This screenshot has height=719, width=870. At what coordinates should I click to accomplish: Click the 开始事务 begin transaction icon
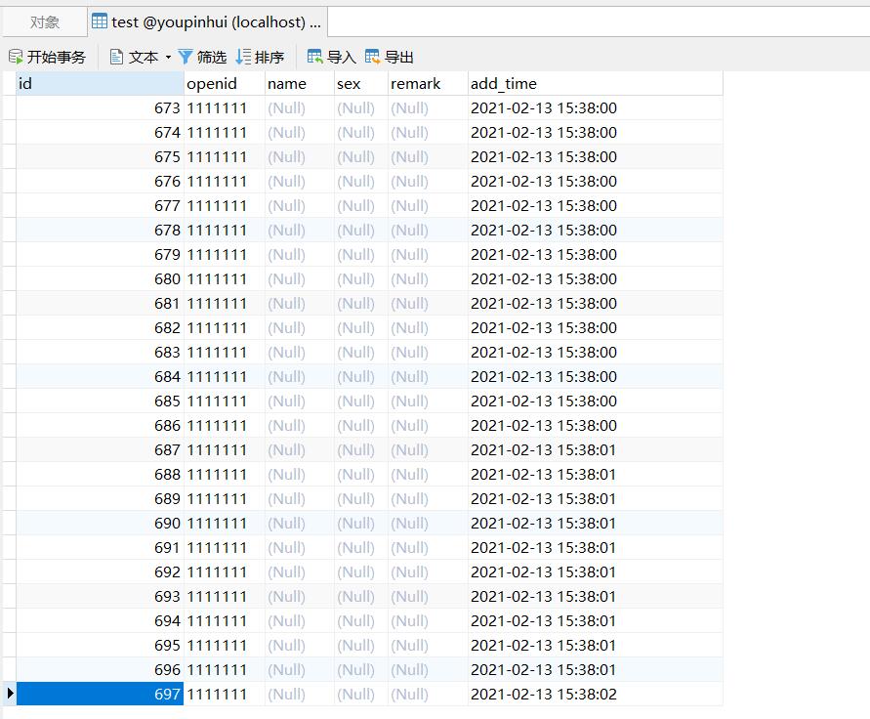pyautogui.click(x=16, y=57)
